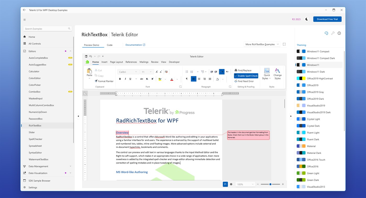Click the Find/Replace icon
This screenshot has height=198, width=366.
243,70
